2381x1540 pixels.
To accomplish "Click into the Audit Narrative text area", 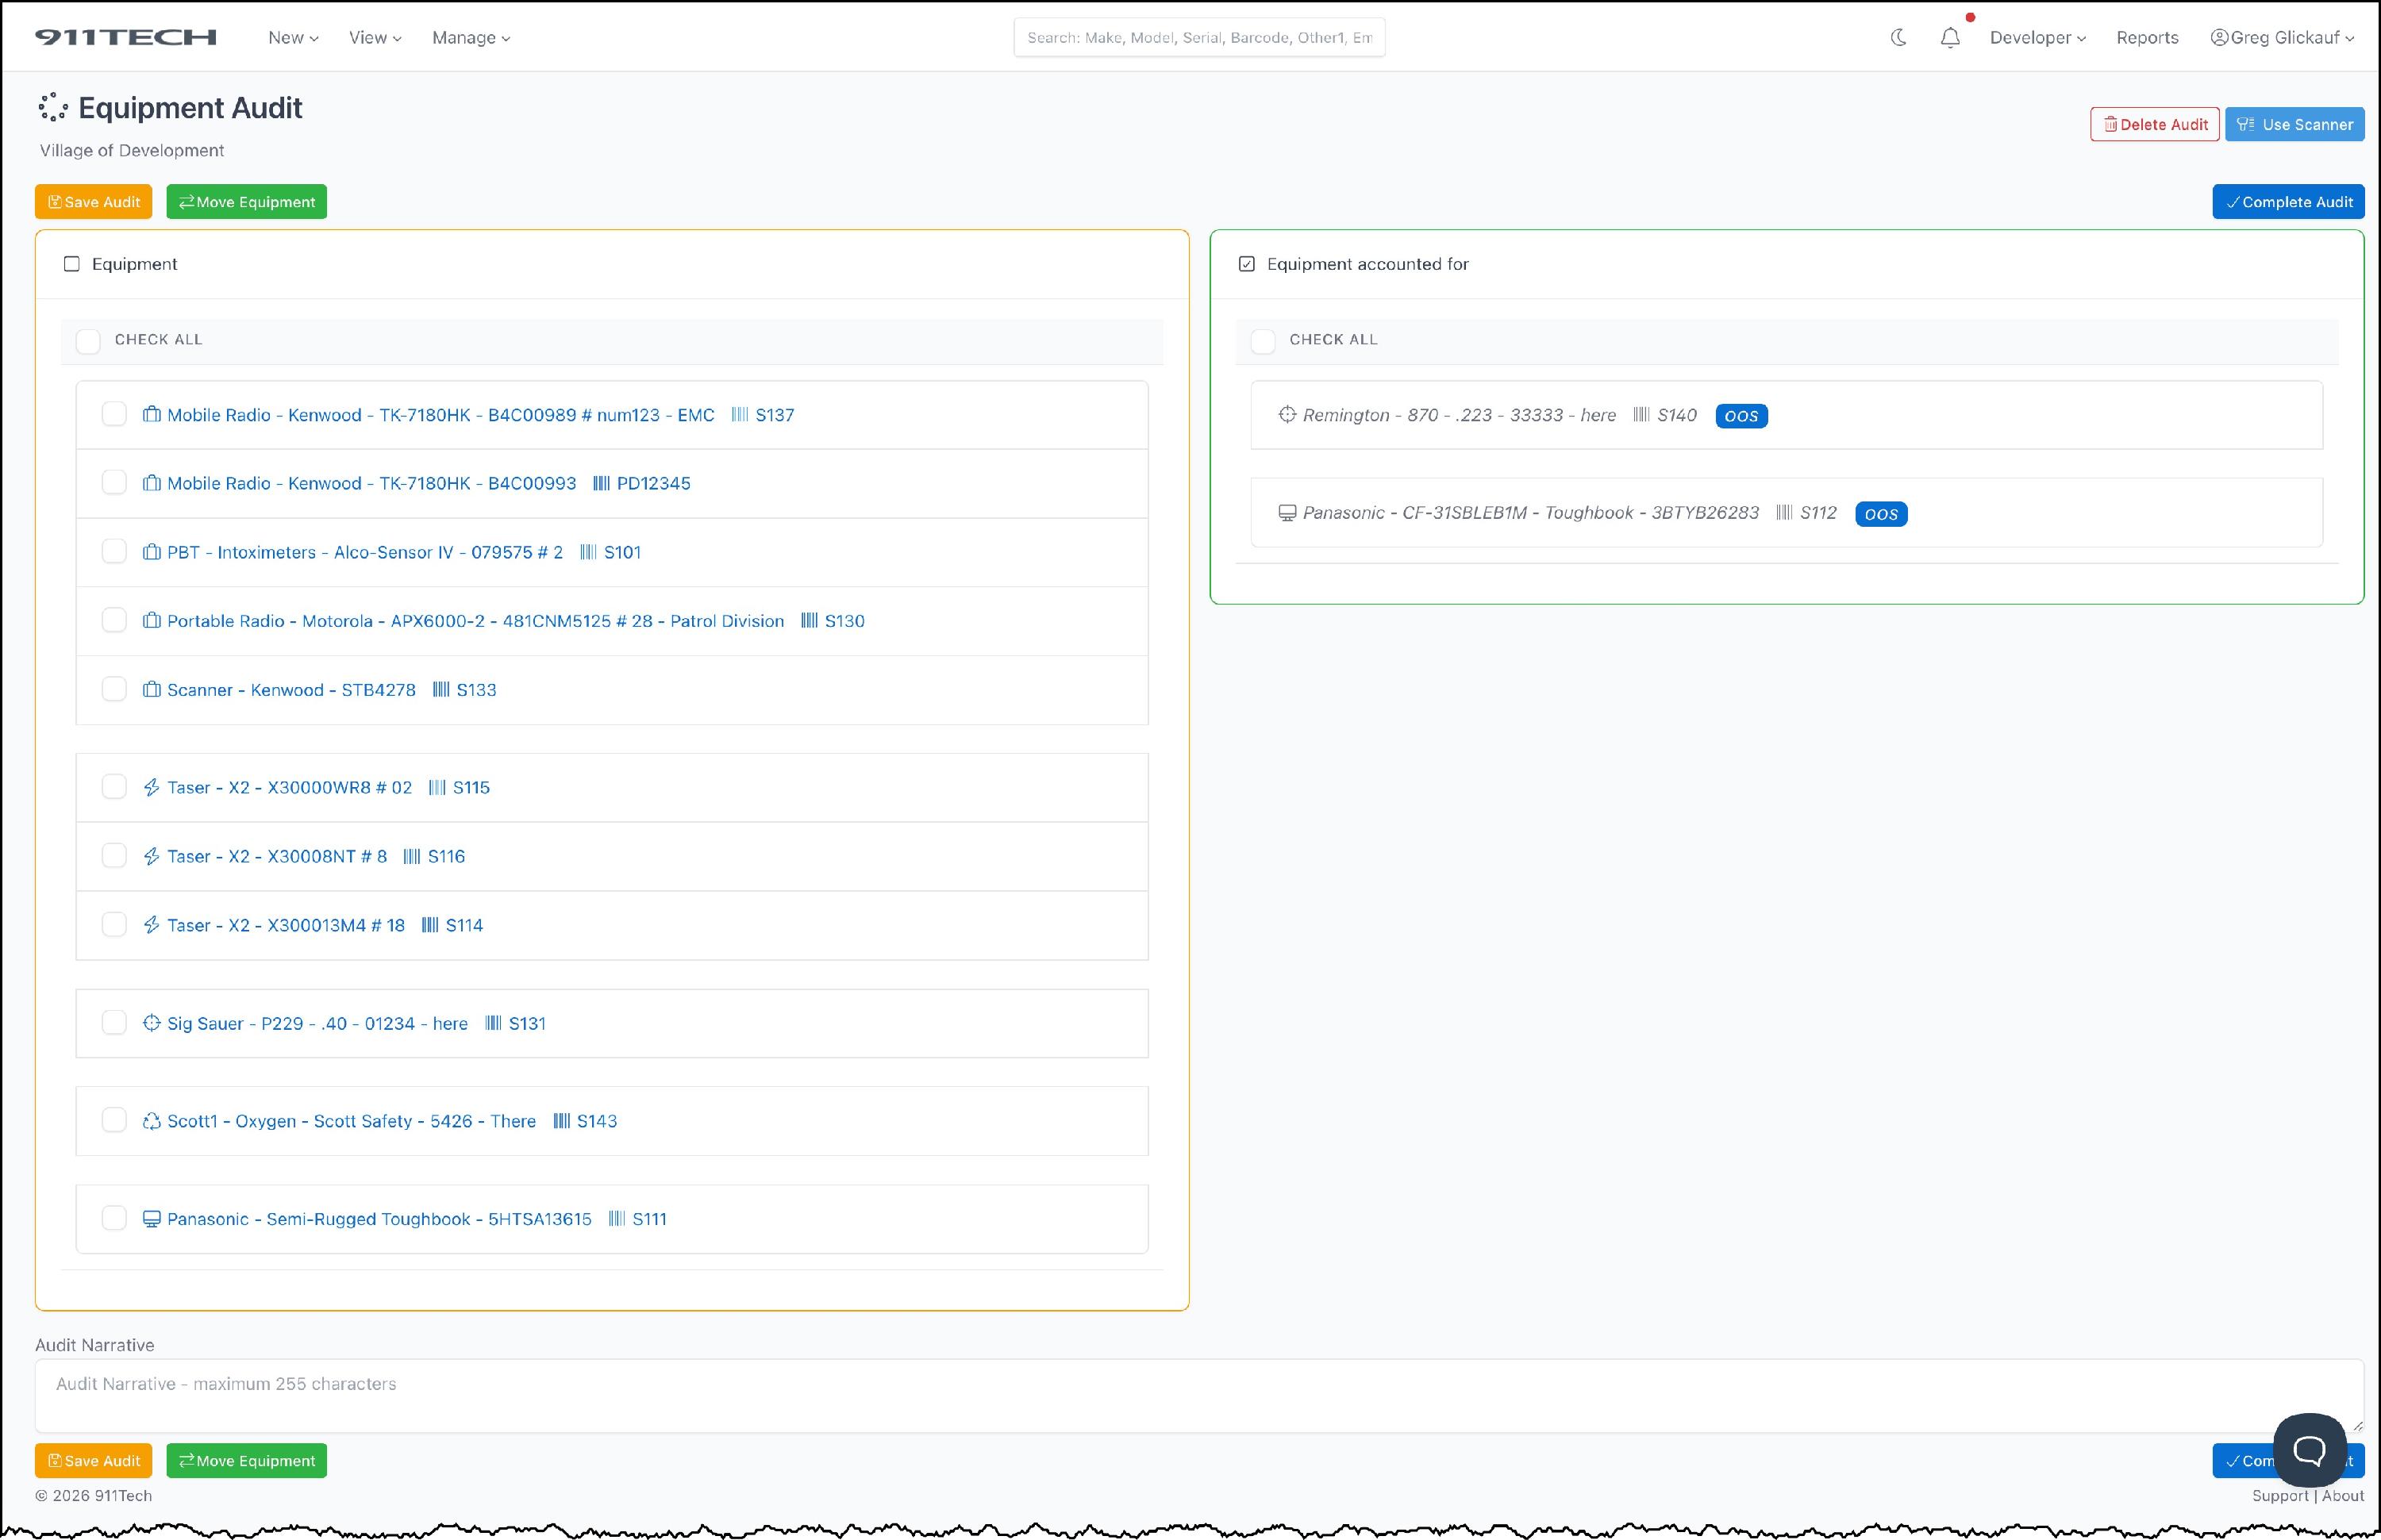I will point(1198,1395).
